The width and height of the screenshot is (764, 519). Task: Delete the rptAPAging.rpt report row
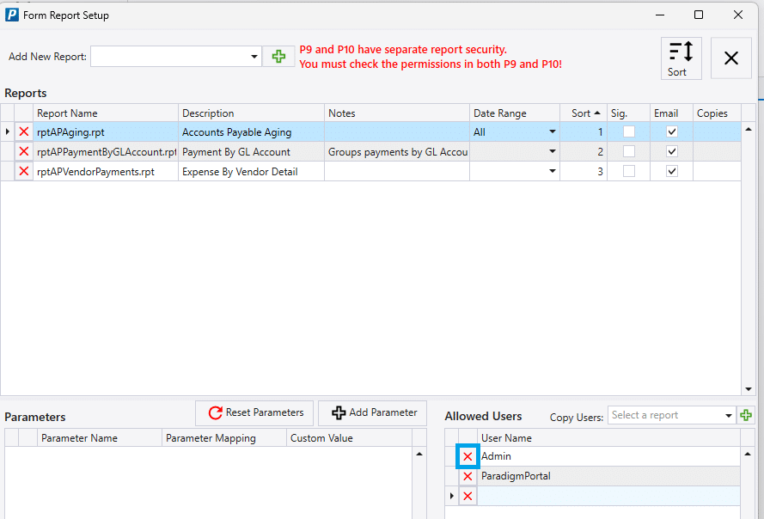coord(24,132)
